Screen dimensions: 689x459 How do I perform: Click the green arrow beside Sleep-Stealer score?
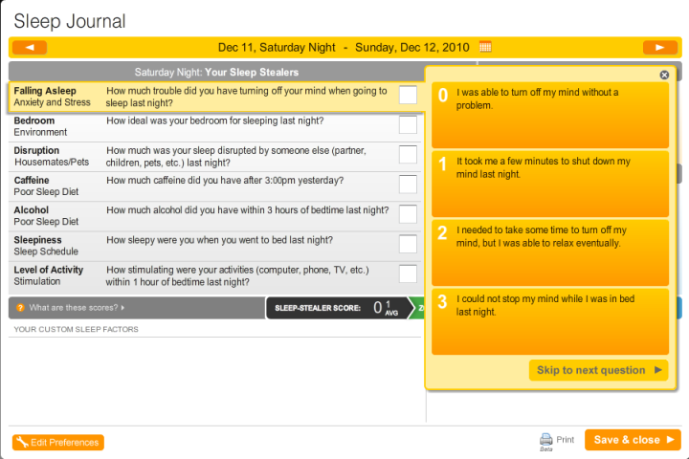416,308
